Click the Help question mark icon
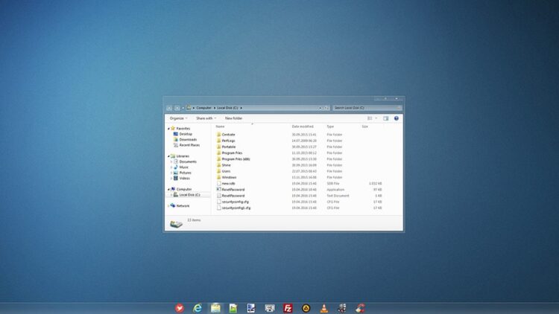Image resolution: width=559 pixels, height=314 pixels. click(397, 118)
